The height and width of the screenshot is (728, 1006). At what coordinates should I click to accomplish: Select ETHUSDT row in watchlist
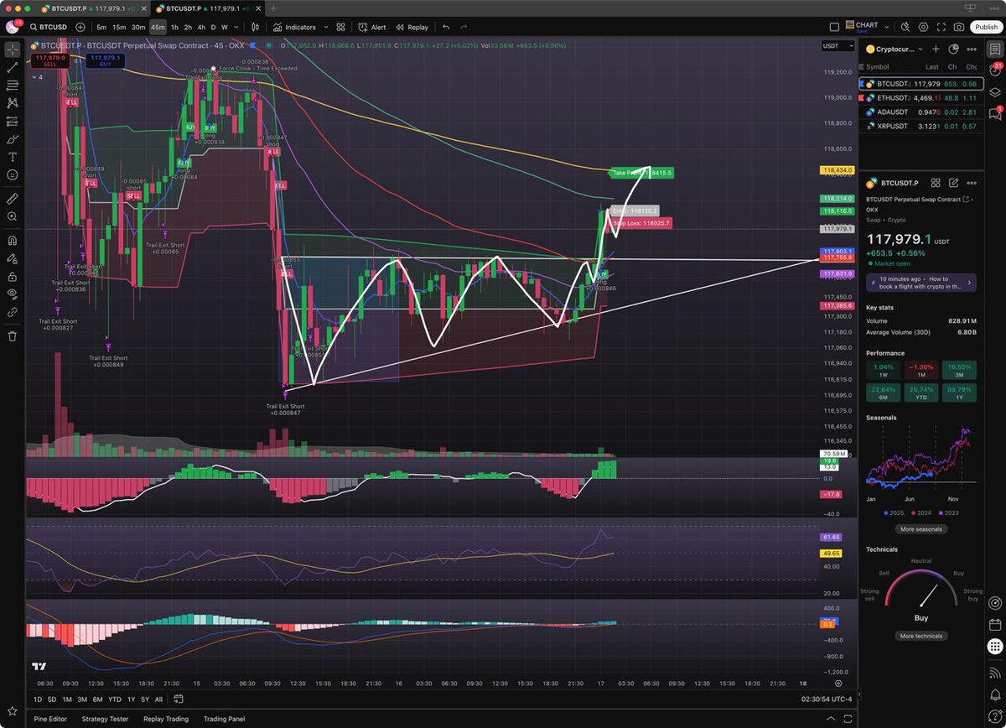click(x=921, y=98)
